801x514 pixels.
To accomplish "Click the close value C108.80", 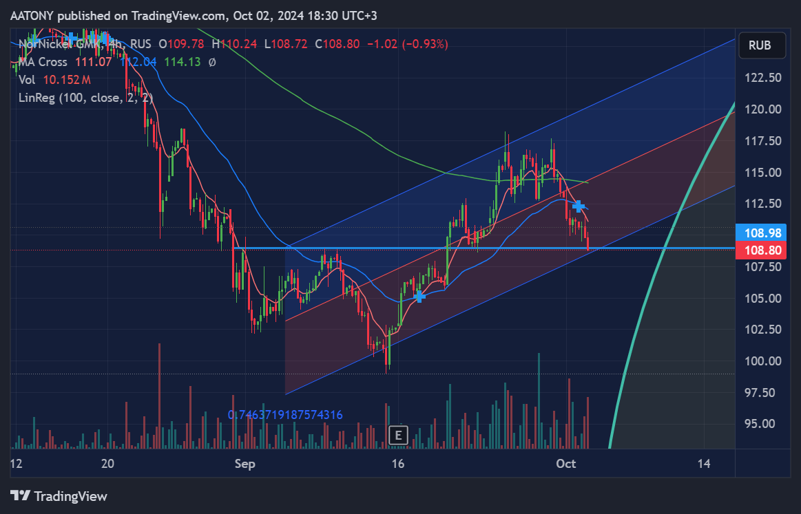I will [337, 45].
